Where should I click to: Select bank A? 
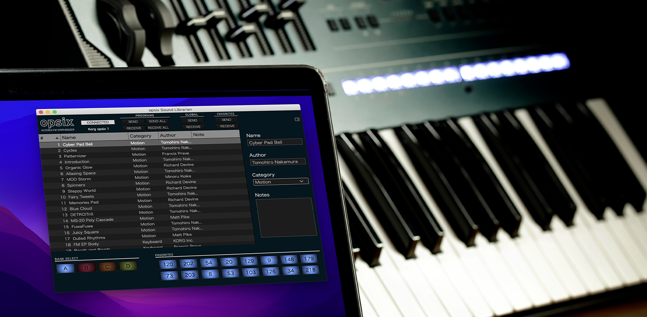click(x=66, y=268)
